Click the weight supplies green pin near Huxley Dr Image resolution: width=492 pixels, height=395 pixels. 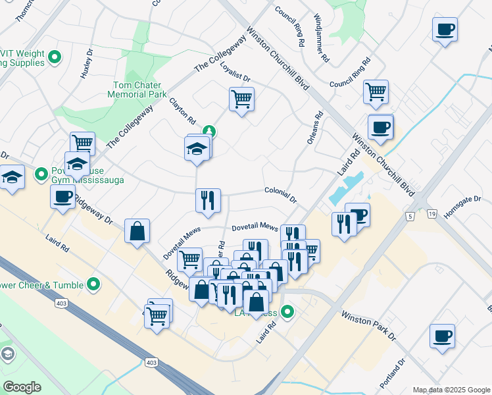55,58
